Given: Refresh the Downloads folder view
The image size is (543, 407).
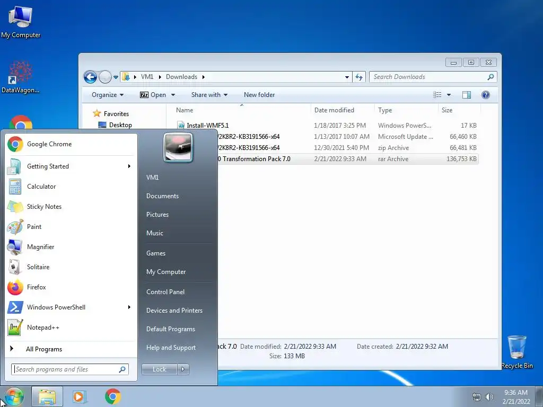Looking at the screenshot, I should coord(359,77).
